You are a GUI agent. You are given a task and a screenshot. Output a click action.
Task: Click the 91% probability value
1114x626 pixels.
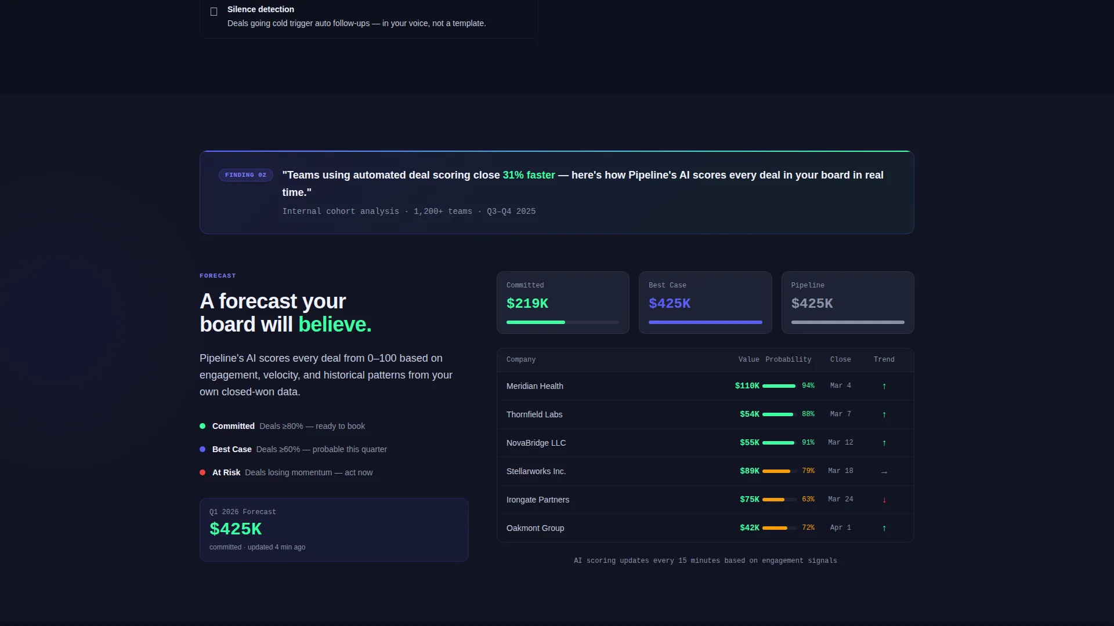[x=808, y=443]
